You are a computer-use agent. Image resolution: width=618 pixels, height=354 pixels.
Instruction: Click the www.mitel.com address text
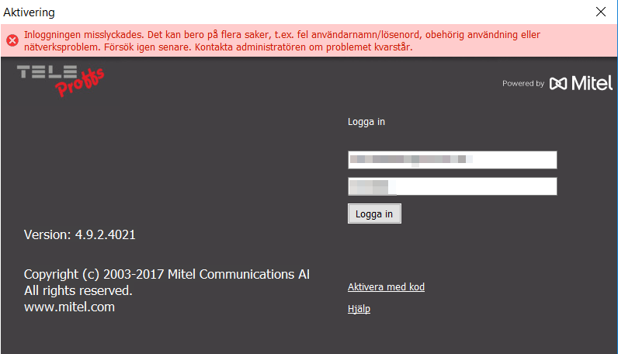[69, 307]
